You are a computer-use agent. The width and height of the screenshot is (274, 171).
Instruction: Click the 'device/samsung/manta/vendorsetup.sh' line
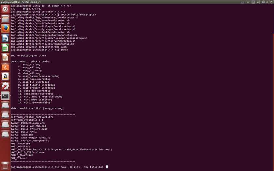pos(44,35)
